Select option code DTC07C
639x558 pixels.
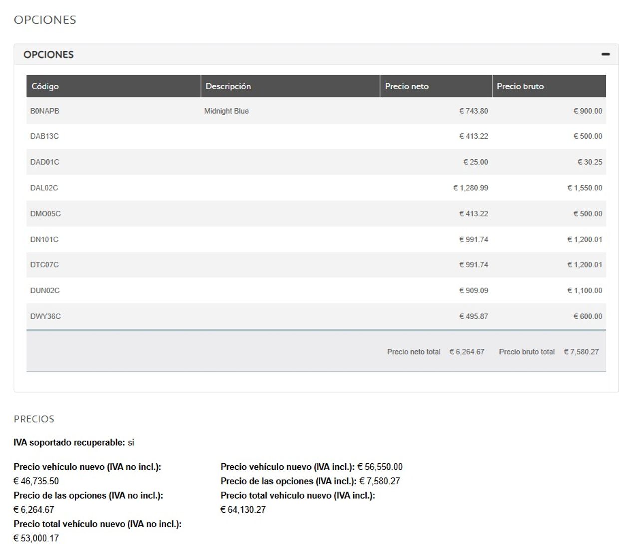[44, 265]
